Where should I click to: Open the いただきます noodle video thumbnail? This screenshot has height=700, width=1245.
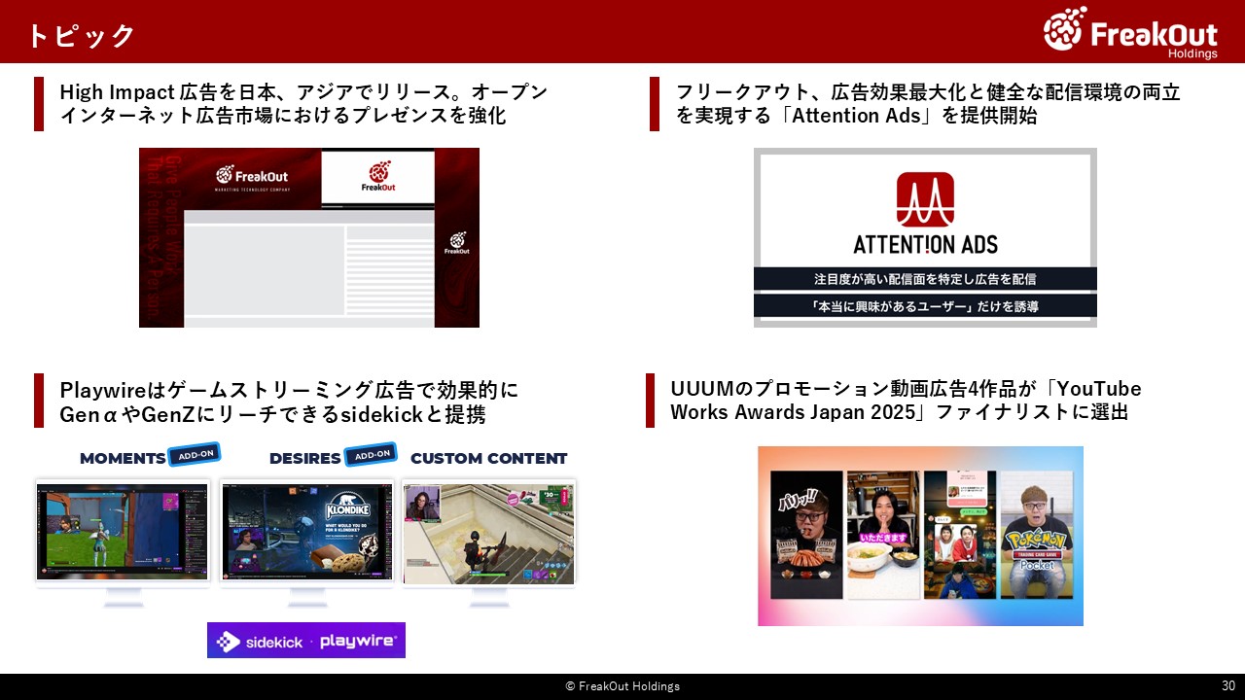(883, 536)
